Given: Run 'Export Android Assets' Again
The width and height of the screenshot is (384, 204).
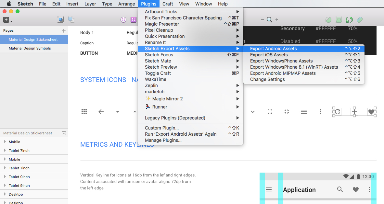Looking at the screenshot, I should pyautogui.click(x=191, y=134).
